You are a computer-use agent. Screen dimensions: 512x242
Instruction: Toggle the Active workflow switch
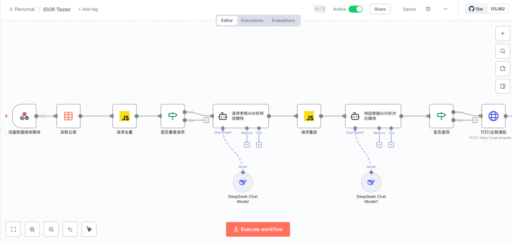coord(355,9)
